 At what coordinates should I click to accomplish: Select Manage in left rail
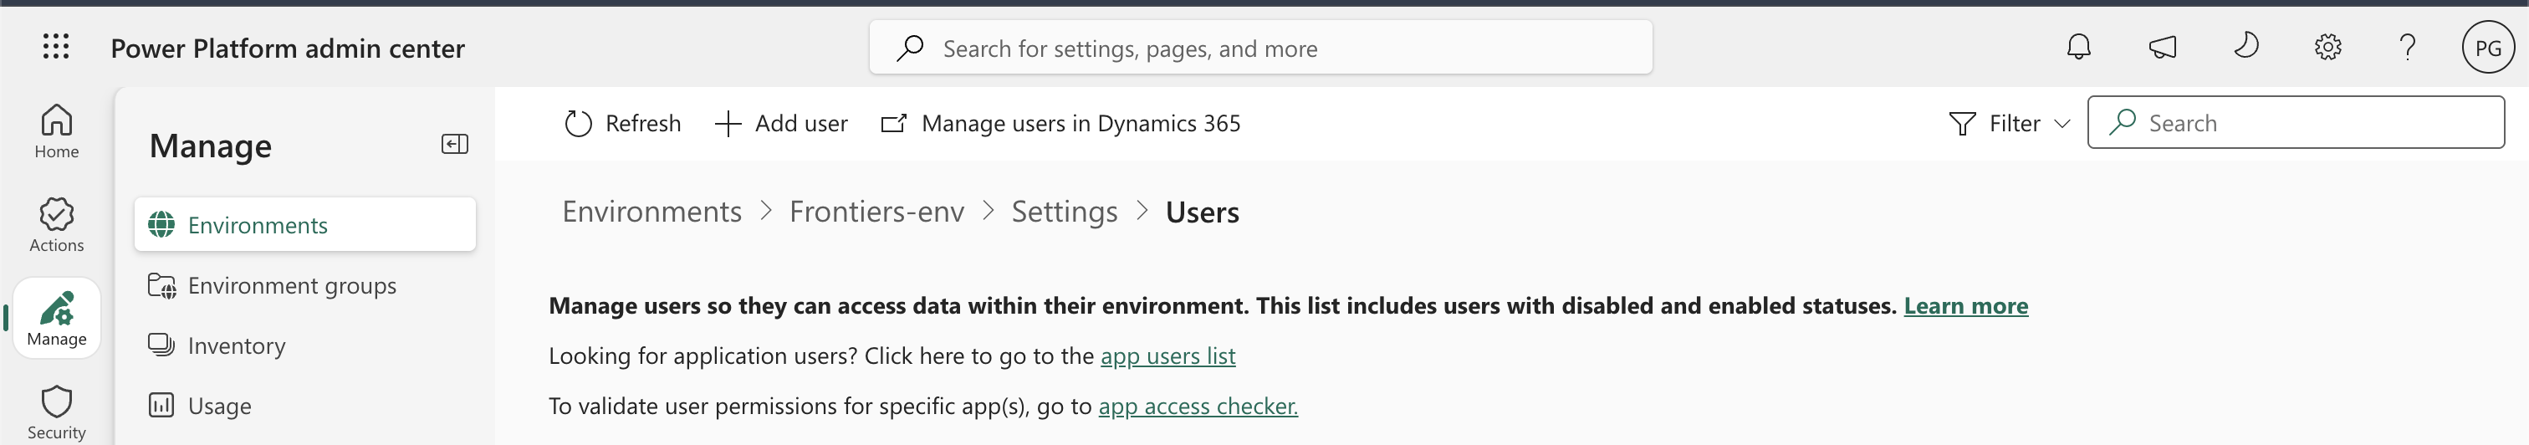(x=56, y=319)
